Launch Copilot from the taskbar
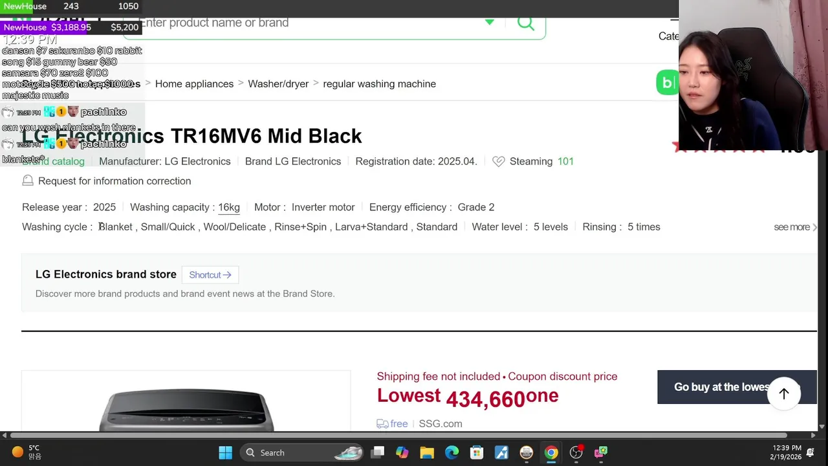Screen dimensions: 828x466 tap(402, 452)
